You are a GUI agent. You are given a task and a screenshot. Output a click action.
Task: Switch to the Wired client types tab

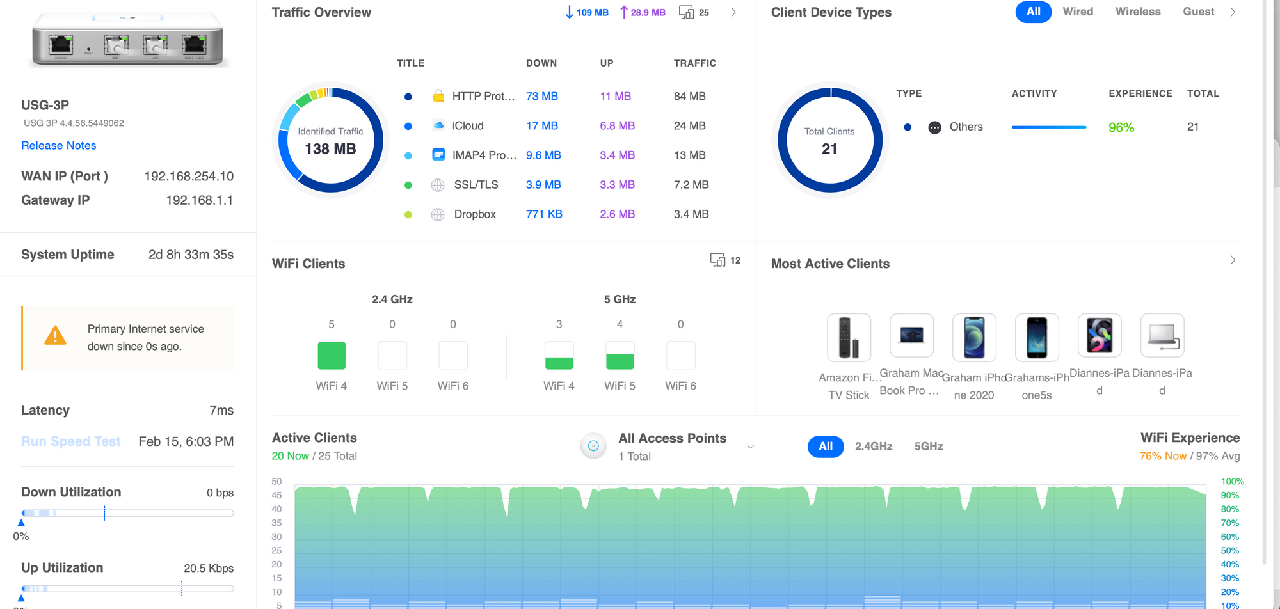point(1078,12)
